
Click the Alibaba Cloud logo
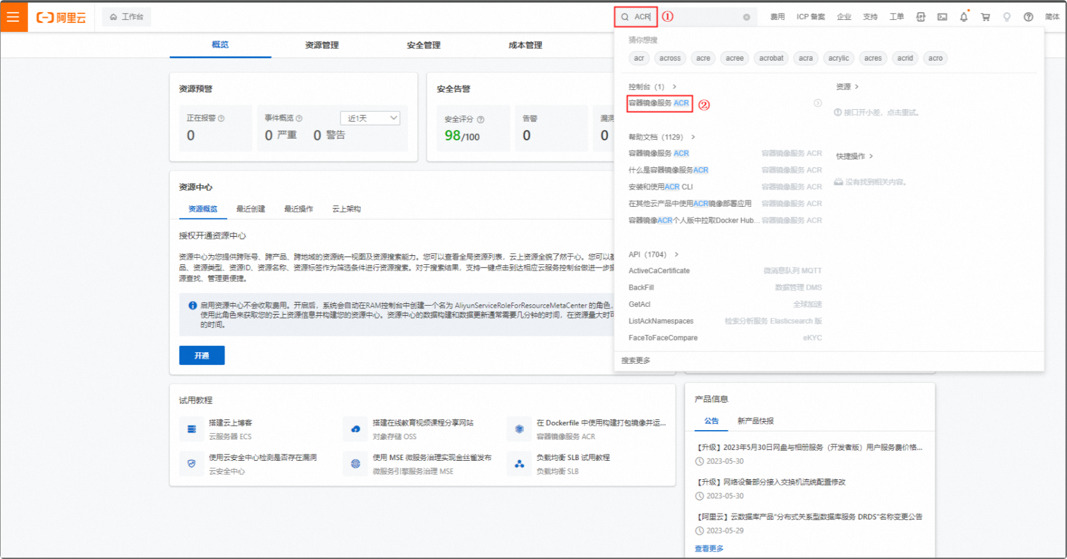click(x=61, y=17)
